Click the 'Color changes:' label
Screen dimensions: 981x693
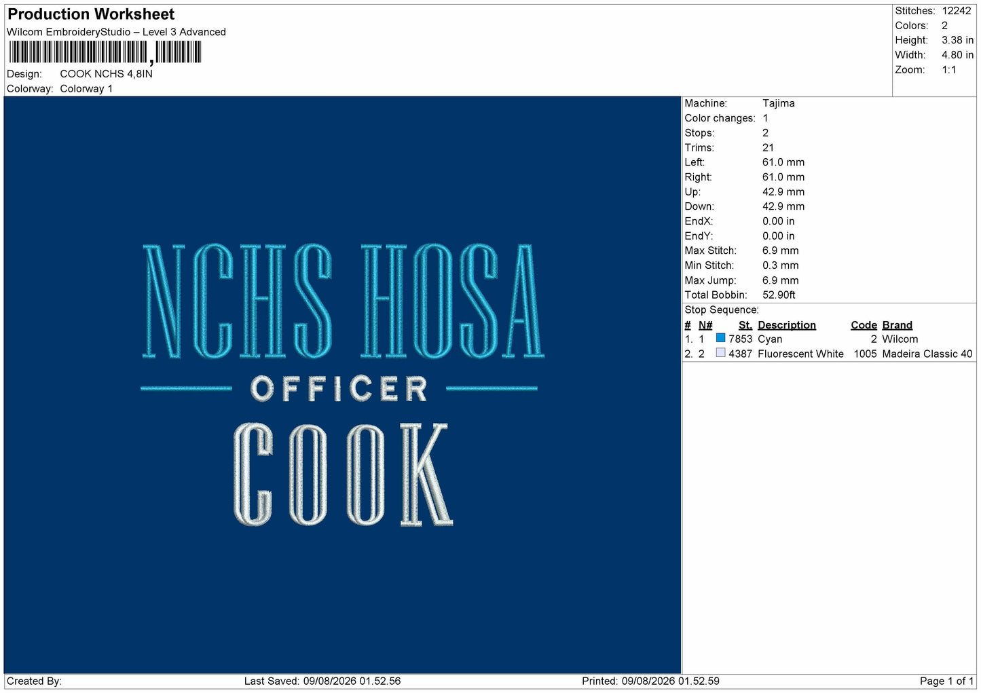720,118
